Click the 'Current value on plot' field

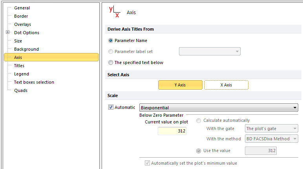pos(172,131)
